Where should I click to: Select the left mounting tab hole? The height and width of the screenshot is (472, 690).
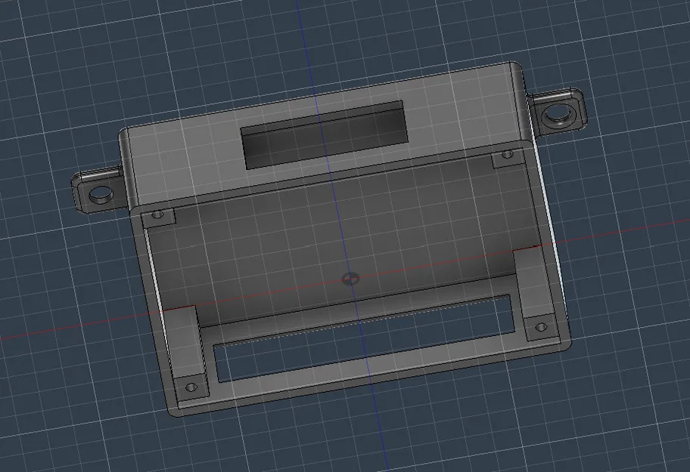101,193
